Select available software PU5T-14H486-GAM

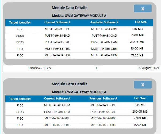click(104, 42)
